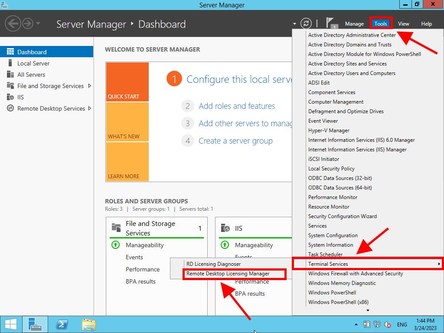Open the navigation history dropdown arrow
Image resolution: width=444 pixels, height=333 pixels.
(x=38, y=23)
